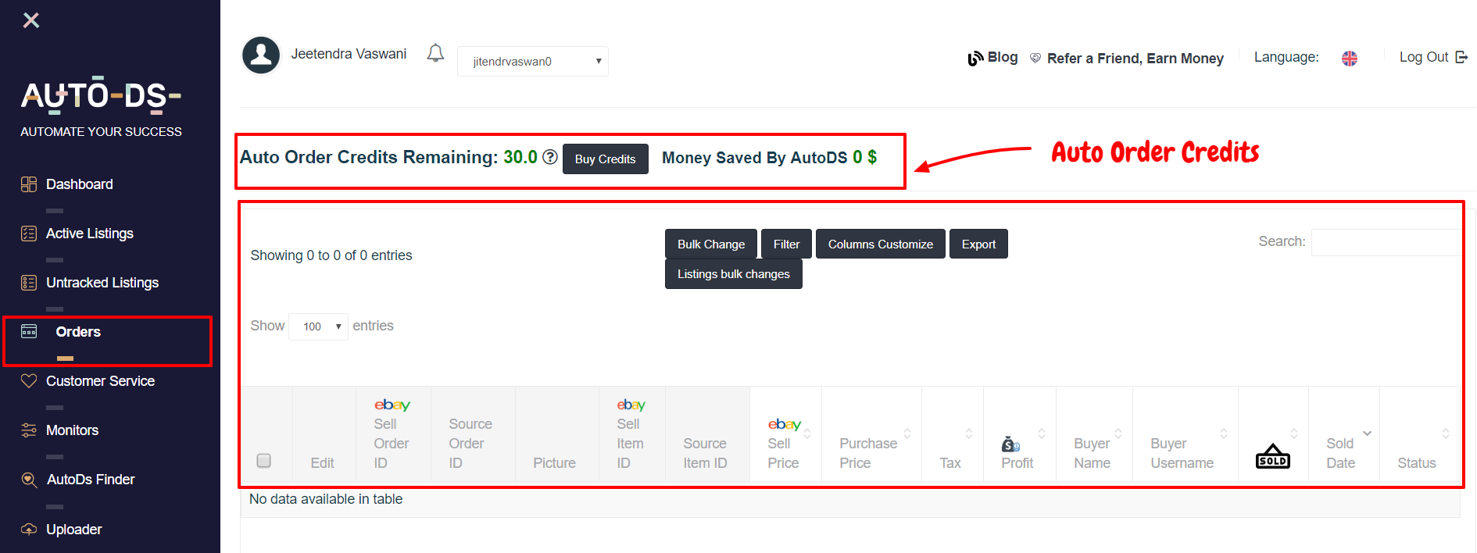Click the Active Listings checklist icon
1477x553 pixels.
[x=29, y=234]
